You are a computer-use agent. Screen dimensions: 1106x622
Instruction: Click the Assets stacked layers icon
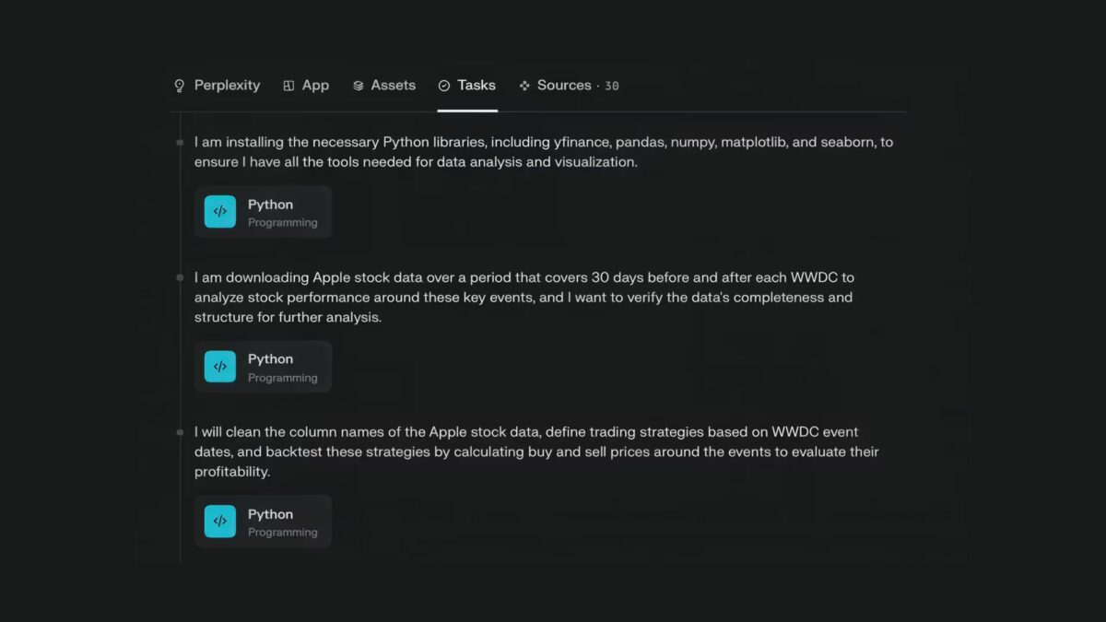pos(359,86)
